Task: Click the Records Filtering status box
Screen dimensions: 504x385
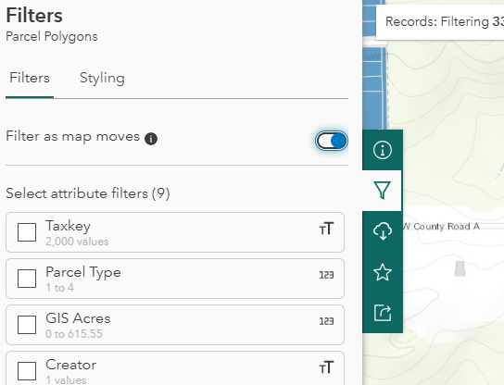Action: click(x=440, y=22)
